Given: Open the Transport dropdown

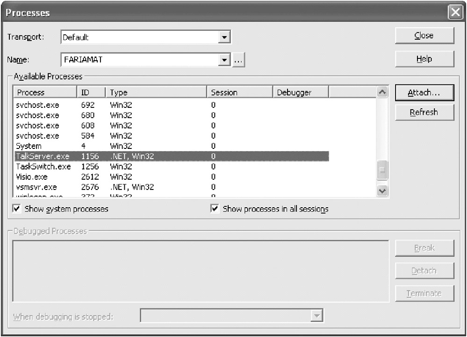Looking at the screenshot, I should (225, 37).
